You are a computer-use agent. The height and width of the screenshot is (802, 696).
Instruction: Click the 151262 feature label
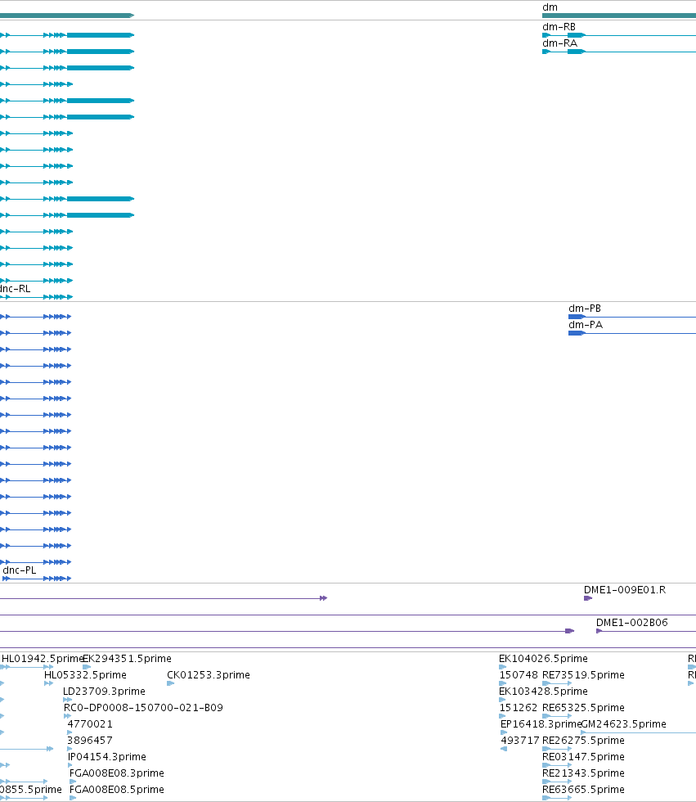coord(519,707)
